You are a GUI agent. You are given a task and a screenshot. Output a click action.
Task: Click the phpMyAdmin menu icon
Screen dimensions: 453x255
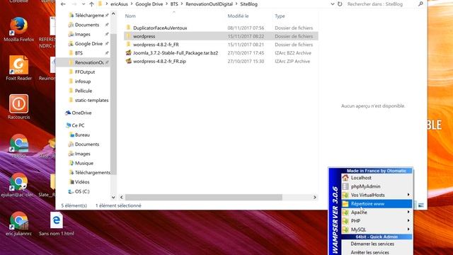pos(345,186)
